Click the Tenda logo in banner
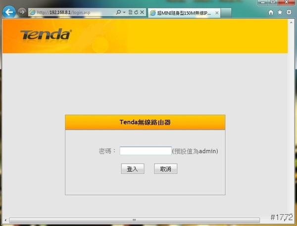Image resolution: width=297 pixels, height=226 pixels. (46, 34)
